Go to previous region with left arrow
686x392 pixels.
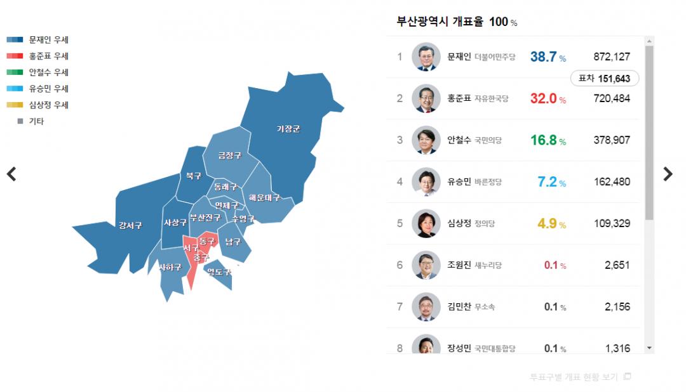pos(11,174)
